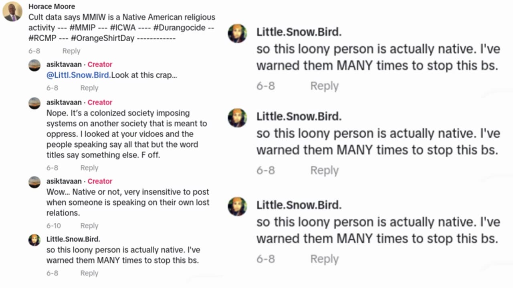Click the second enlarged Little.Snow.Bird avatar
Viewport: 513px width, 288px height.
(237, 118)
